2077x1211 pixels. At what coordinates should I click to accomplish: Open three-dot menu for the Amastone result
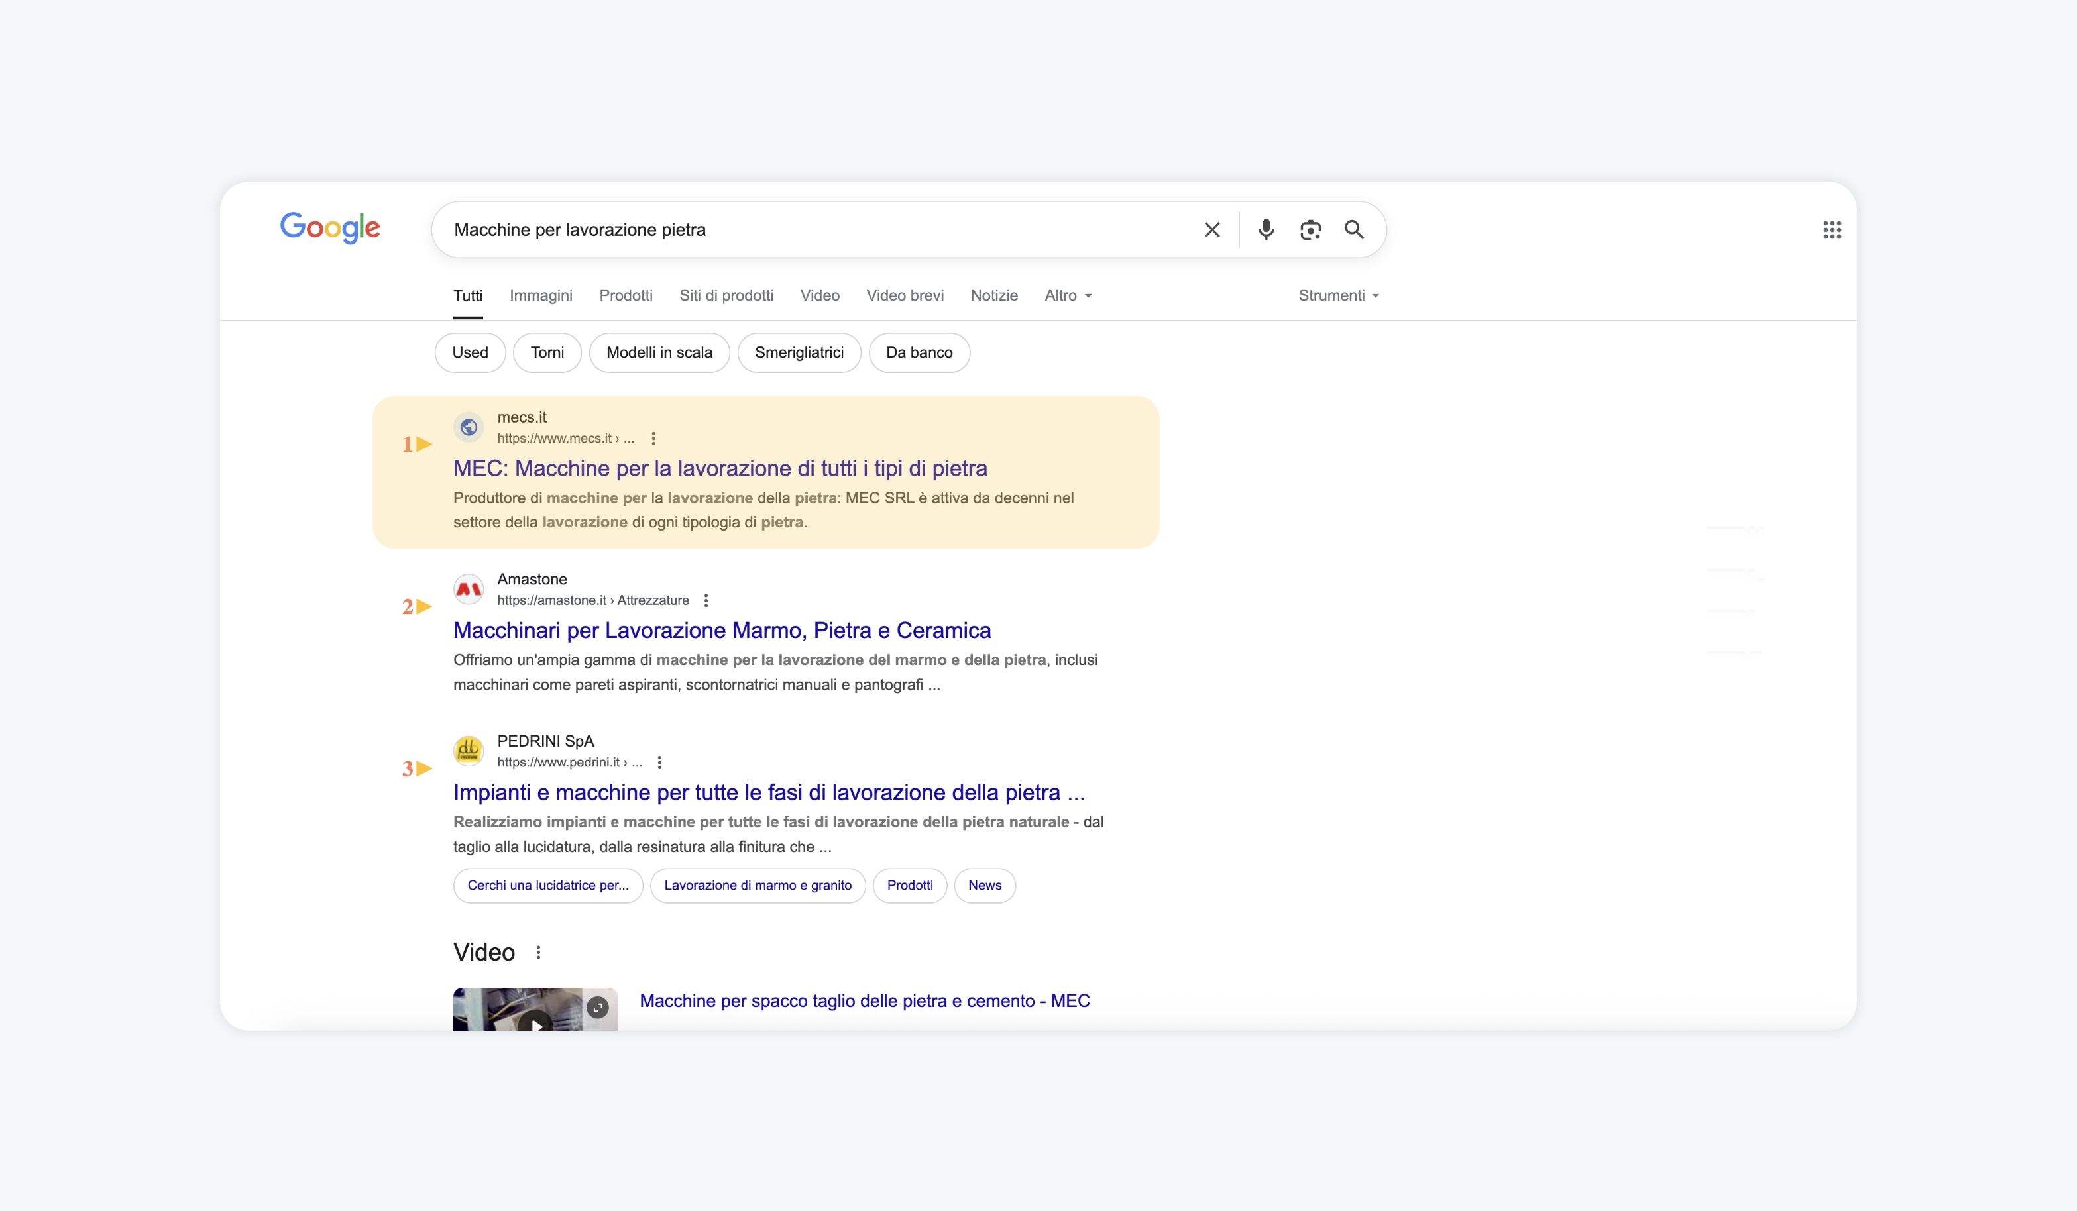[x=706, y=601]
